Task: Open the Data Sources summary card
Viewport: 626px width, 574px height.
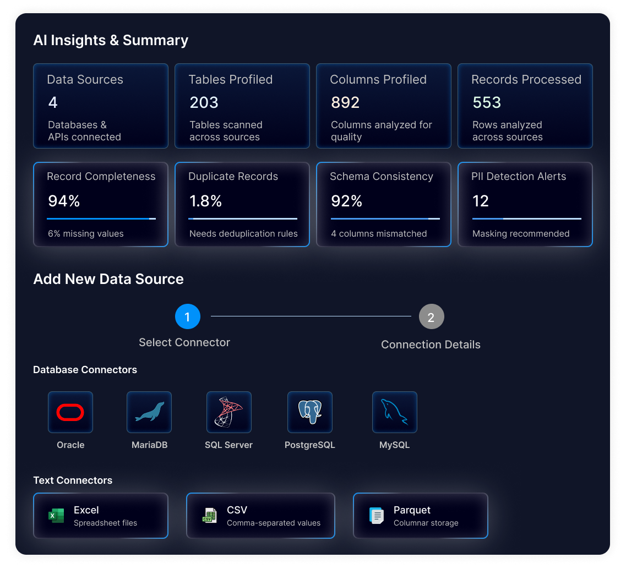Action: pos(101,106)
